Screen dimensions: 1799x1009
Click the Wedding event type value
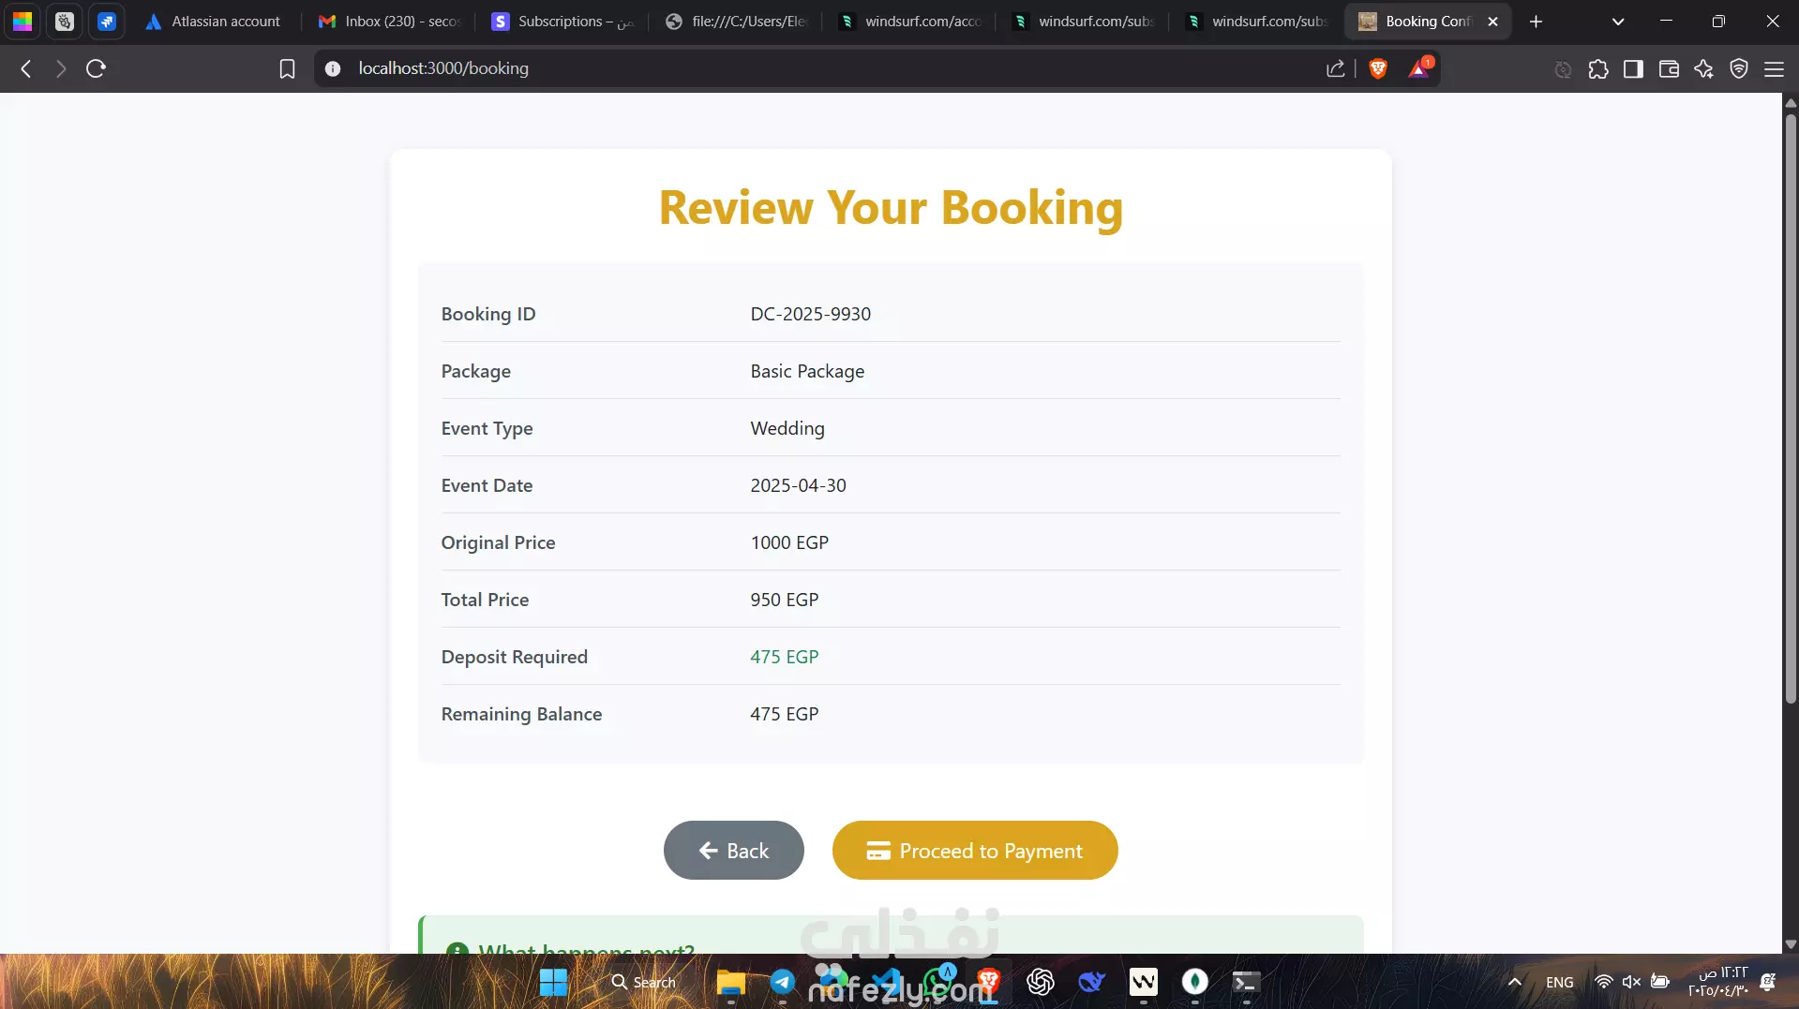click(787, 428)
